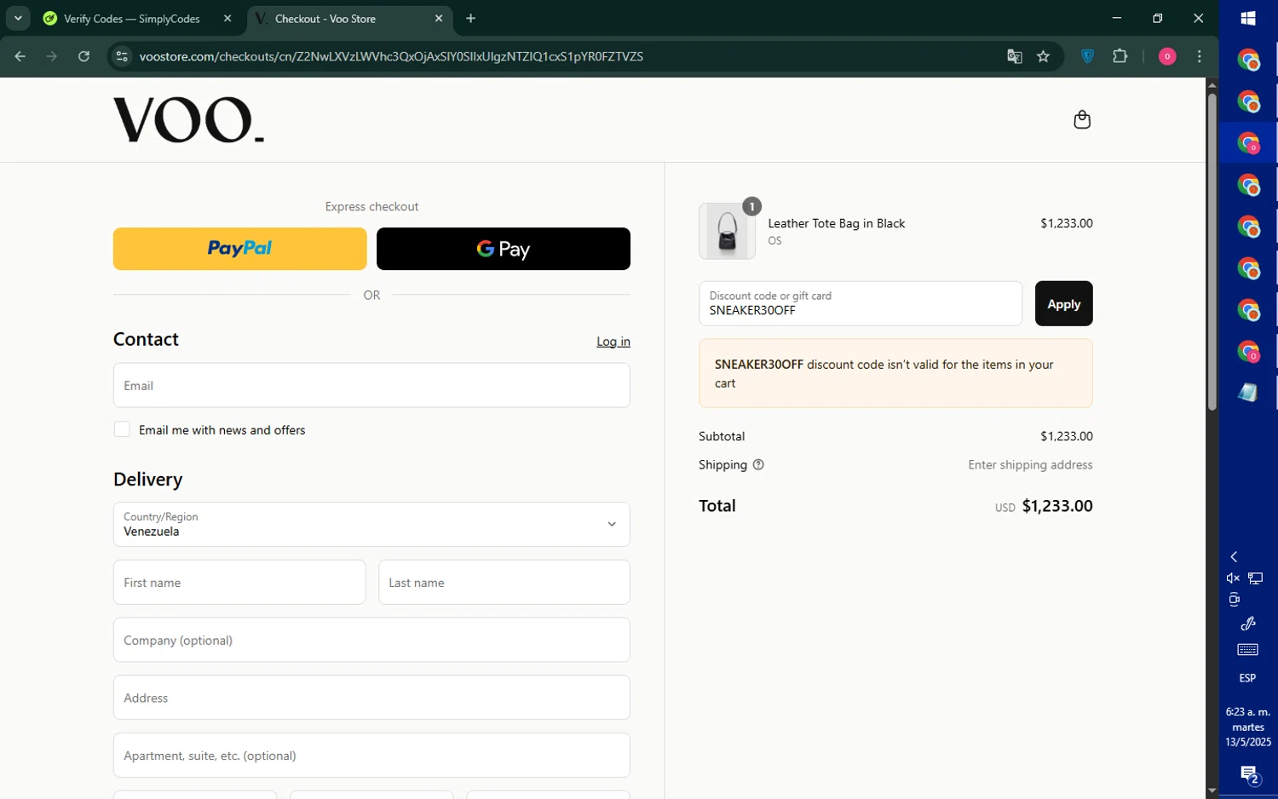The height and width of the screenshot is (799, 1278).
Task: Click the Company (optional) field
Action: (x=371, y=640)
